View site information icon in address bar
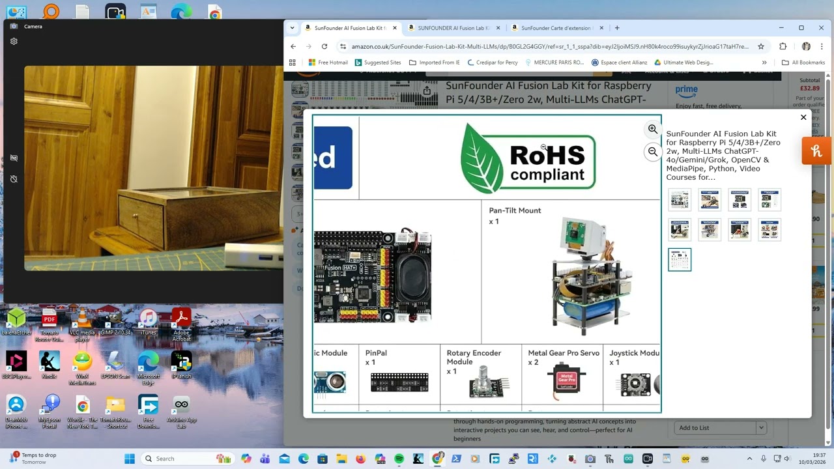This screenshot has width=834, height=469. [x=343, y=46]
